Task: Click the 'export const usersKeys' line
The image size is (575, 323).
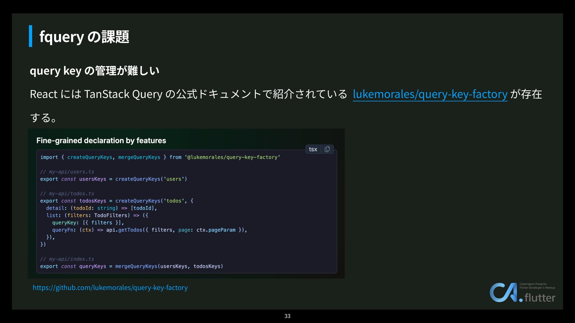Action: (x=114, y=179)
